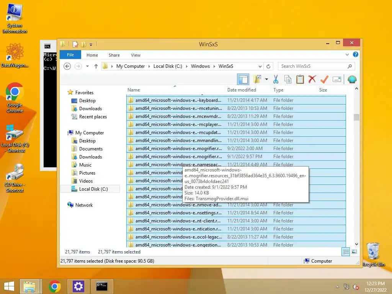Screen dimensions: 392x294
Task: Expand folder options dropdown arrow
Action: pyautogui.click(x=266, y=80)
